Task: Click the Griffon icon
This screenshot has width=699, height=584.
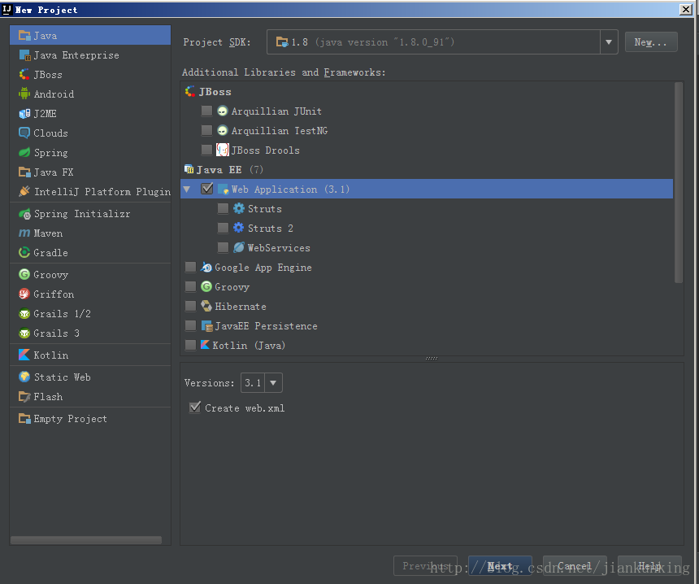Action: pos(24,294)
